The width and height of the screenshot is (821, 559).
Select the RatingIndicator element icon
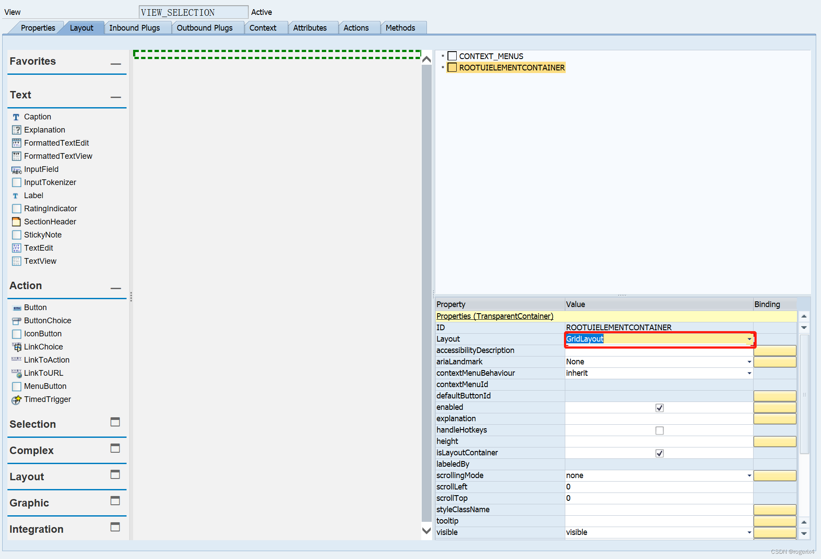[x=16, y=209]
